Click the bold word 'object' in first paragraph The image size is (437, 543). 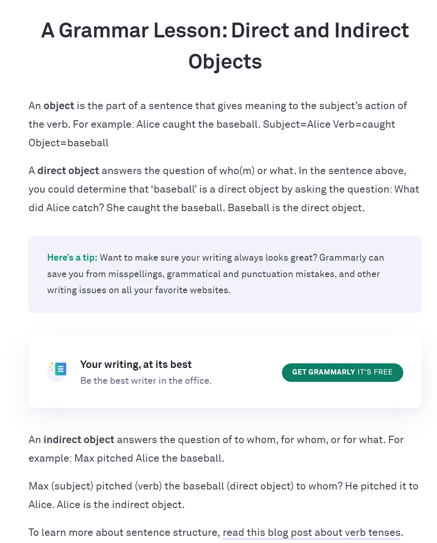[59, 106]
